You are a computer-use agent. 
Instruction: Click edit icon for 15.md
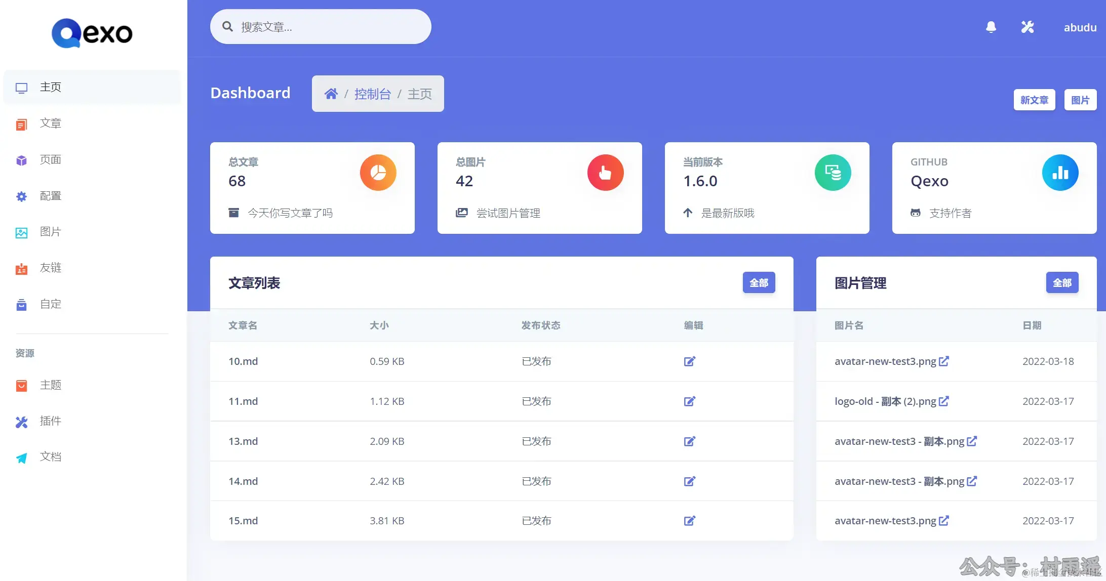click(x=689, y=521)
